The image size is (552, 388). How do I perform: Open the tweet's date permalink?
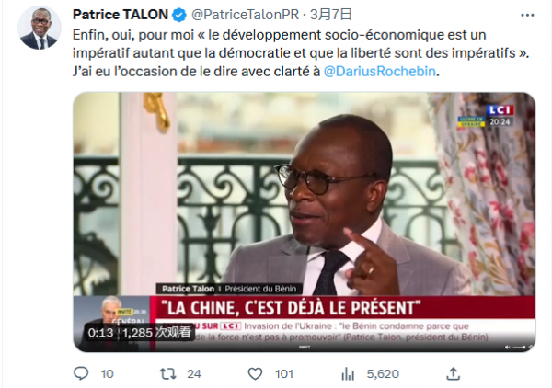(331, 15)
